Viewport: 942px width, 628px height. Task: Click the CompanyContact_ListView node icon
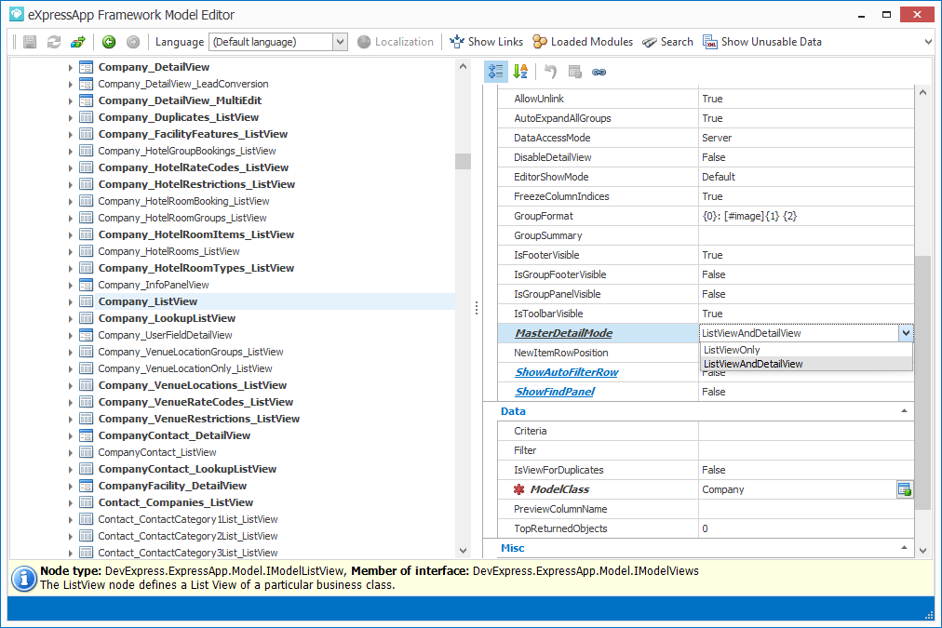point(86,452)
